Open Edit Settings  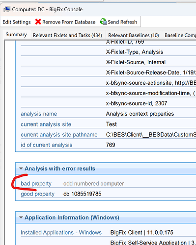pyautogui.click(x=17, y=22)
